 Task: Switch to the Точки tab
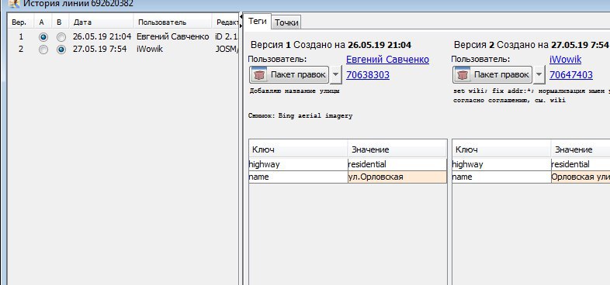coord(286,22)
